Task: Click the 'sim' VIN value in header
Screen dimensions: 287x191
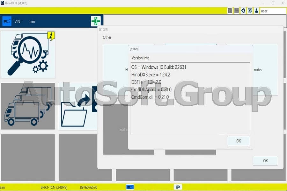Action: (32, 22)
